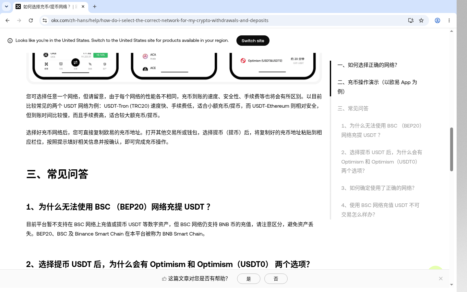
Task: Dismiss the feedback bar with X
Action: 441,278
